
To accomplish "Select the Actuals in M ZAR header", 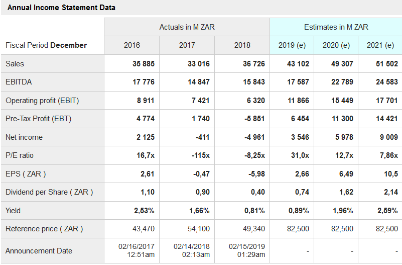I will tap(187, 27).
